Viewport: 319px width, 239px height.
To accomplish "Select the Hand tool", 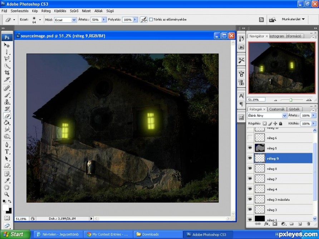I will 7,188.
